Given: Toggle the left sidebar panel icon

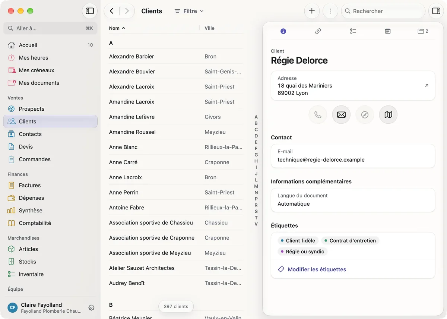Looking at the screenshot, I should pyautogui.click(x=90, y=11).
